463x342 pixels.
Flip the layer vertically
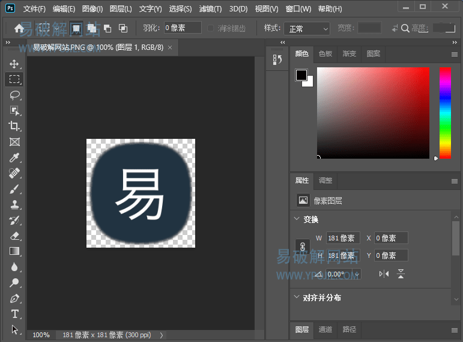click(401, 273)
